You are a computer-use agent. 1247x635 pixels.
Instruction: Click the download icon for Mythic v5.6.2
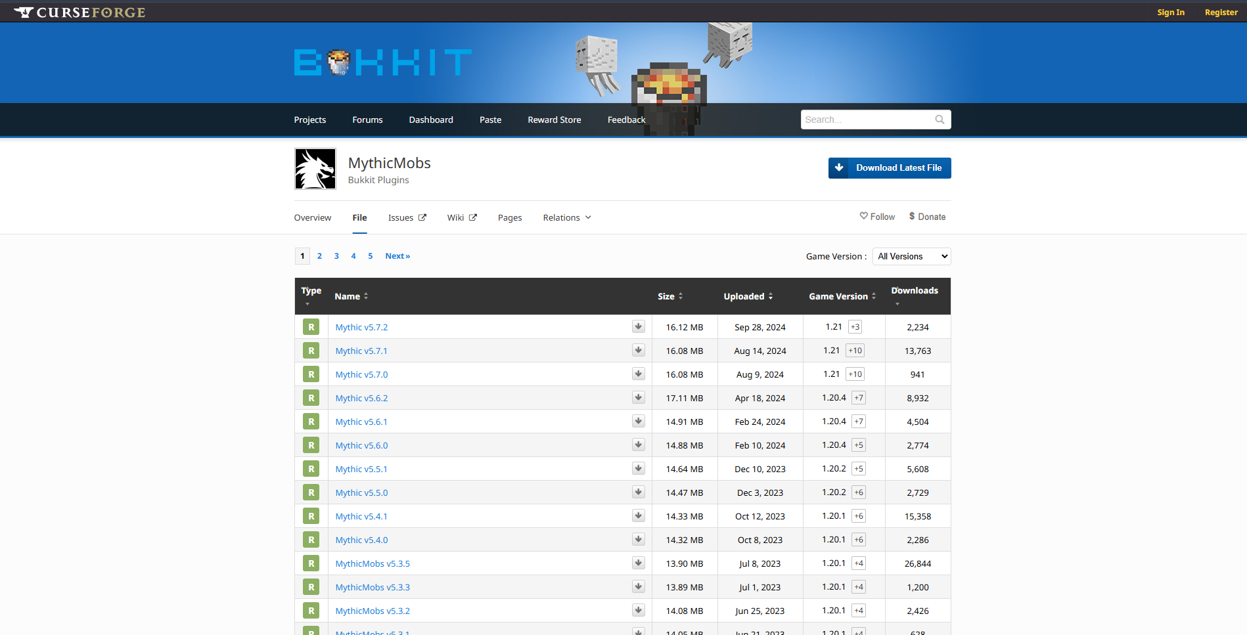tap(639, 397)
